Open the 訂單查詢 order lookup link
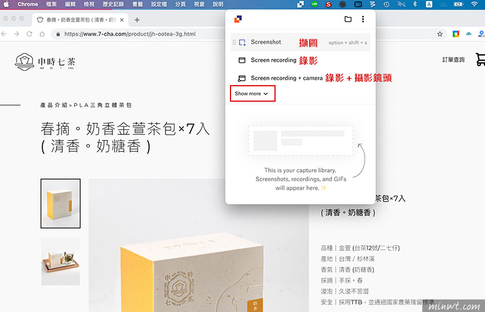 coord(453,59)
